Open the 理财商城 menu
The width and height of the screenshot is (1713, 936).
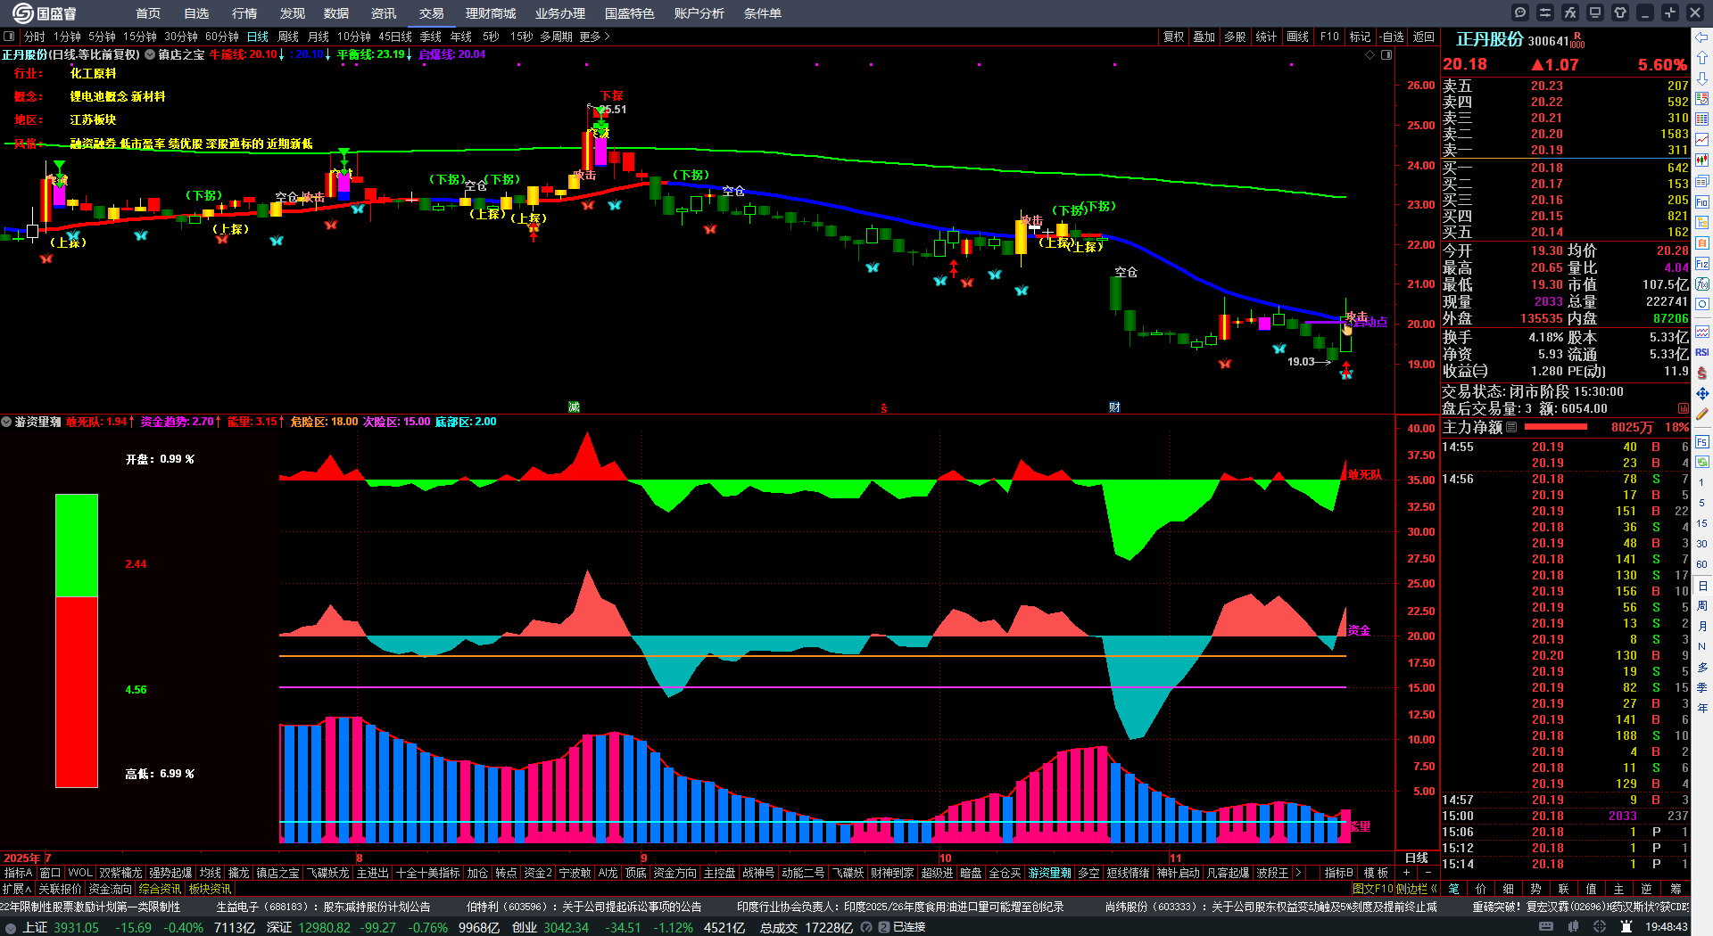(x=491, y=13)
